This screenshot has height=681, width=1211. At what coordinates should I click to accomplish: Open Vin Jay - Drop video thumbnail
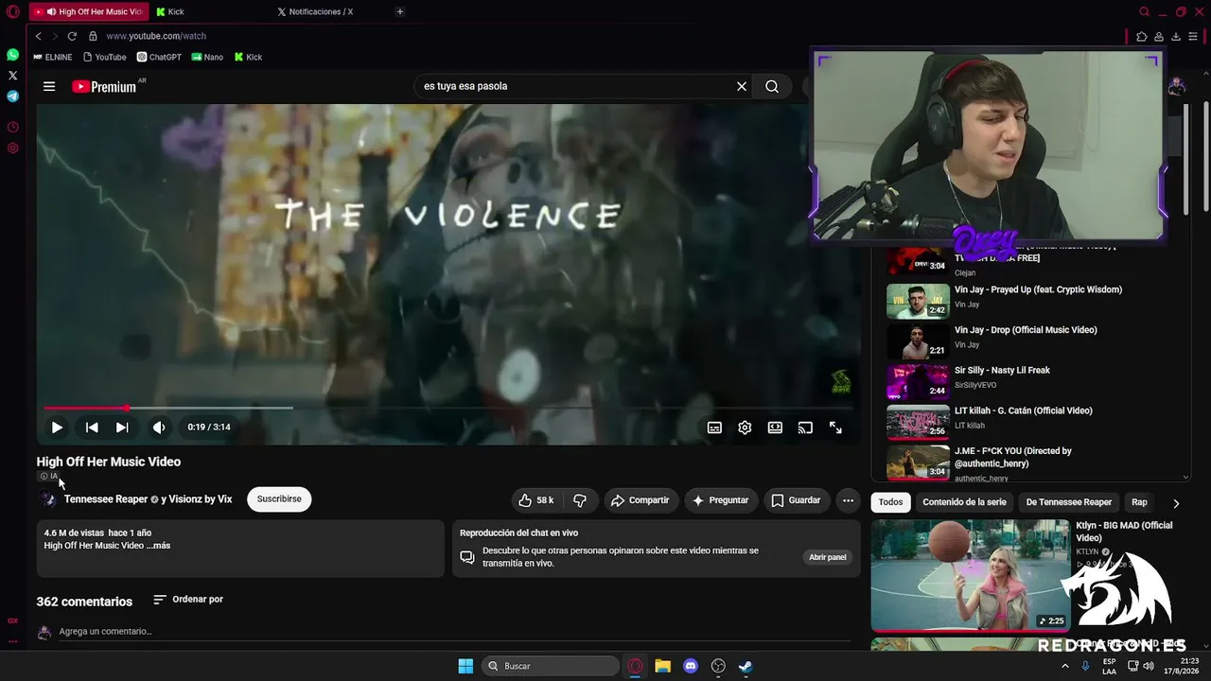pos(918,341)
